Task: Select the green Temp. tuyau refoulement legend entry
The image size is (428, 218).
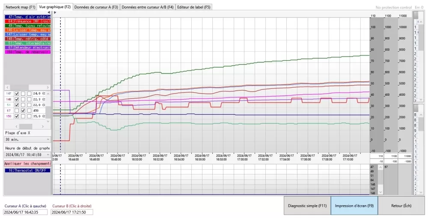Action: (x=27, y=25)
